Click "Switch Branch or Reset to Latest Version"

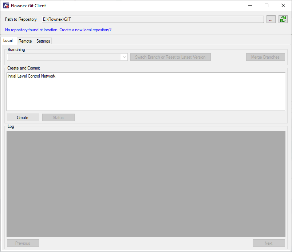[170, 57]
